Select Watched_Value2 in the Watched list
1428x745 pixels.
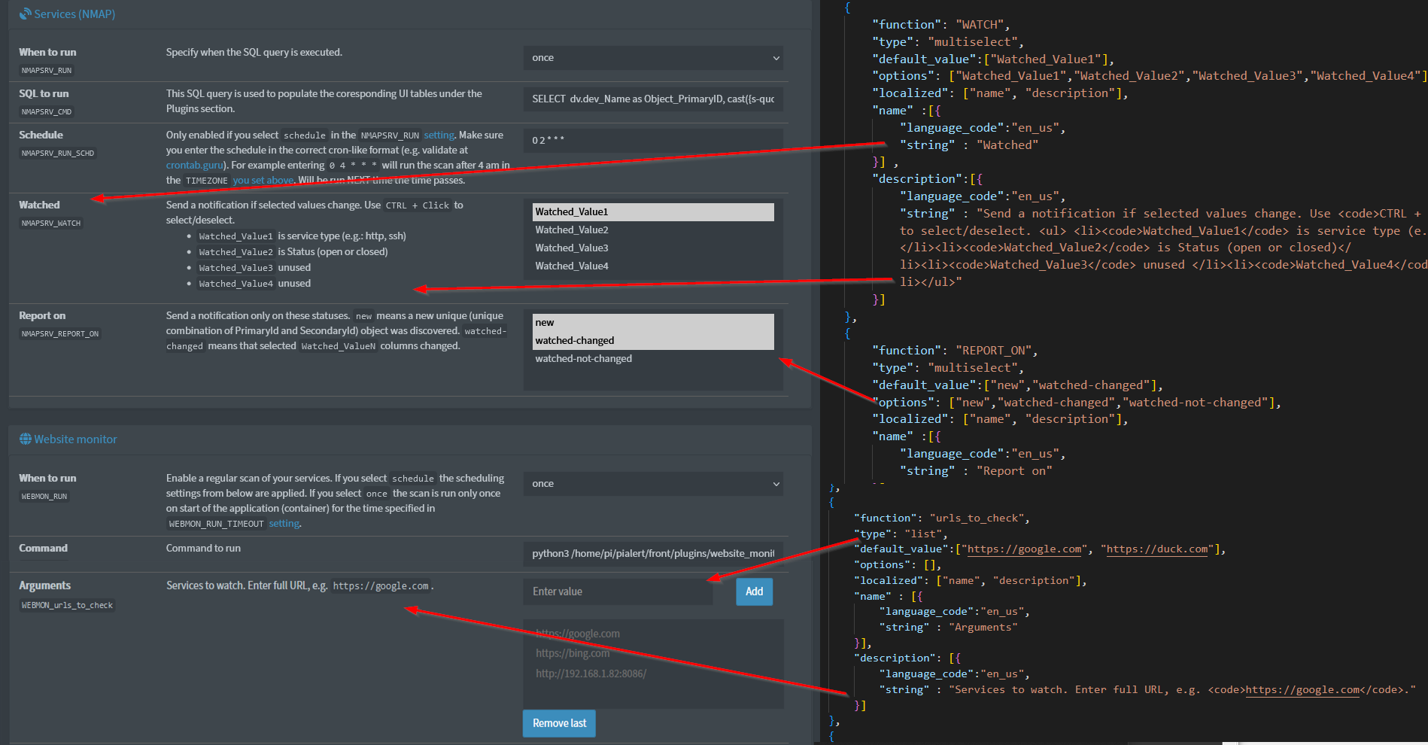652,230
